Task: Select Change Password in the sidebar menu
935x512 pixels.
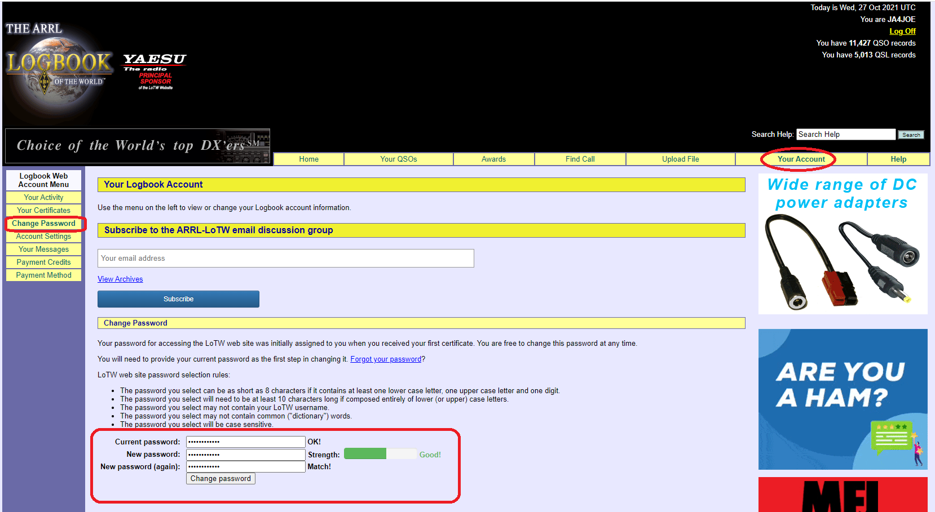Action: [x=43, y=224]
